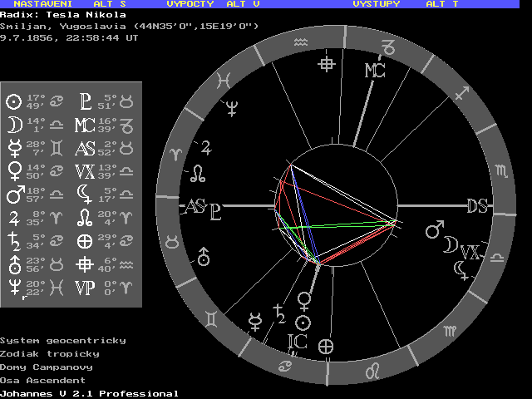Select the Mars symbol inside the chart wheel
The image size is (532, 399).
(x=435, y=229)
